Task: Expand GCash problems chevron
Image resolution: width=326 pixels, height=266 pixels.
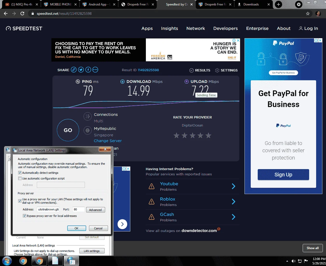Action: click(x=233, y=217)
